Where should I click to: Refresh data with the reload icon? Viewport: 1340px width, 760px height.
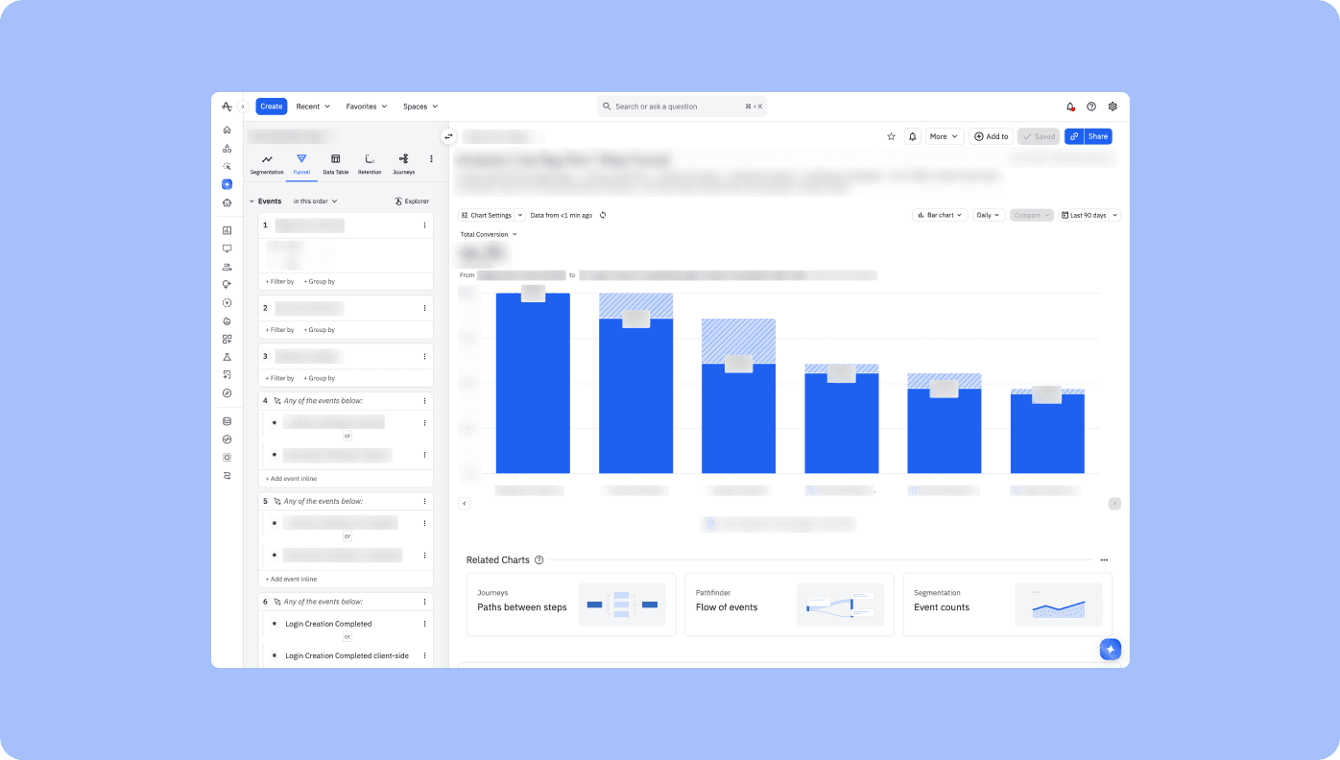pyautogui.click(x=601, y=214)
